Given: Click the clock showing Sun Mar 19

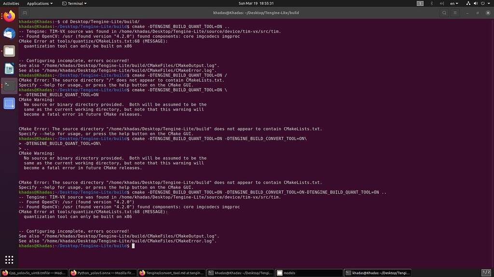Looking at the screenshot, I should [256, 3].
